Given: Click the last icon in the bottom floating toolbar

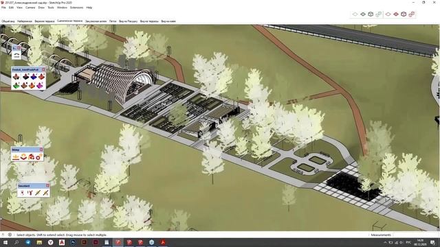Looking at the screenshot, I should (x=45, y=193).
